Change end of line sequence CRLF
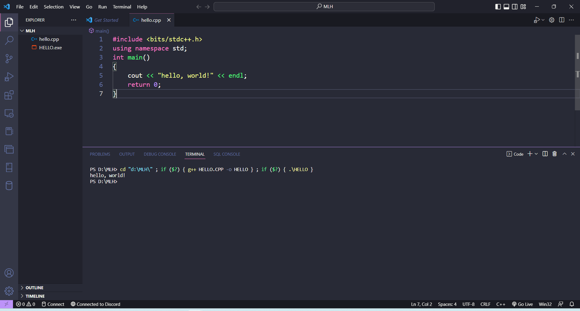580x311 pixels. click(x=485, y=304)
